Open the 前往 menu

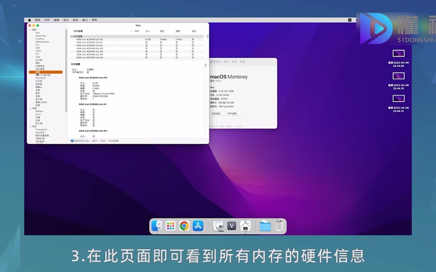pyautogui.click(x=75, y=20)
